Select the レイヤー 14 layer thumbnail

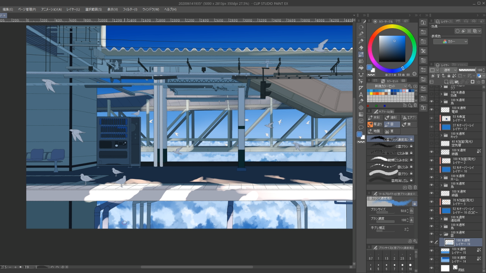[445, 260]
